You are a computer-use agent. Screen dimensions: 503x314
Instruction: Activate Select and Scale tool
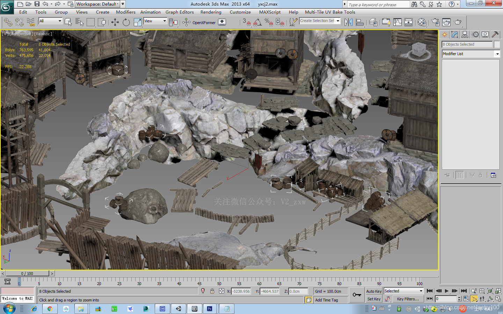[x=138, y=22]
